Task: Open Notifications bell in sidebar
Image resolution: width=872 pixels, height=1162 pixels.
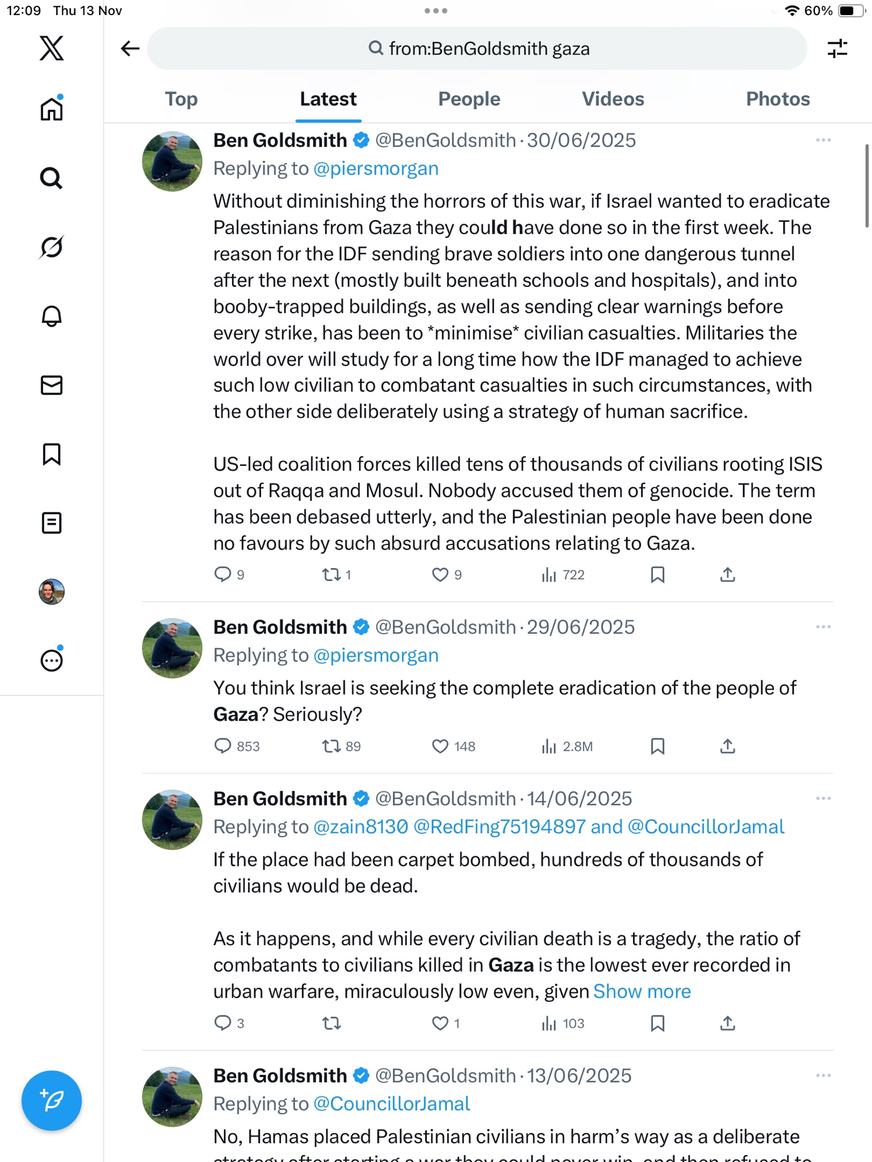Action: pos(51,316)
